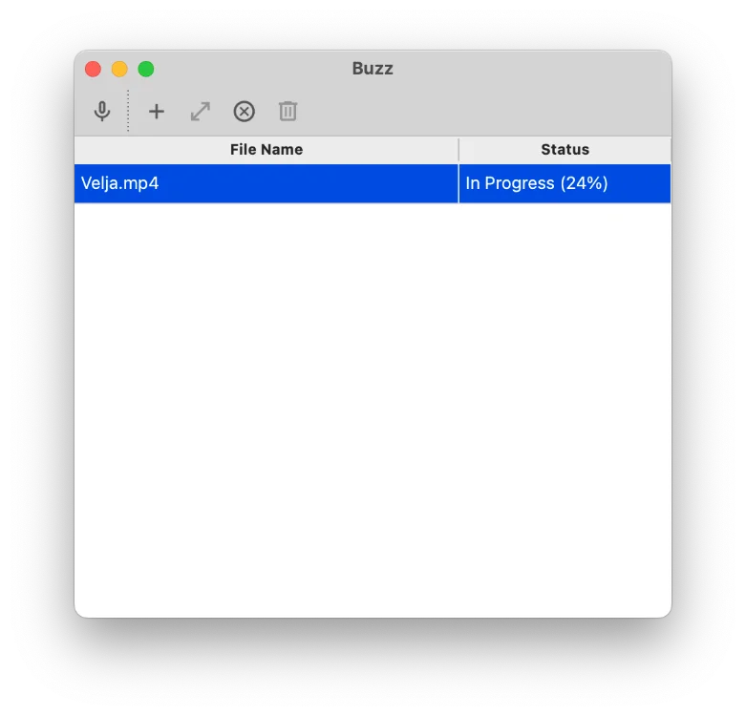Start a new recording with the microphone icon
Screen dimensions: 746x716
click(x=102, y=112)
